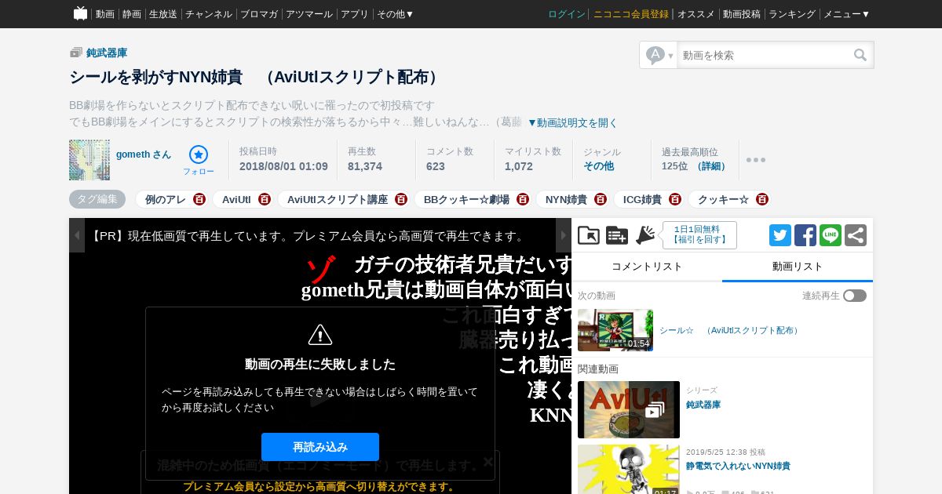The image size is (942, 494).
Task: Click the 詳細 ranking details link
Action: pos(712,166)
